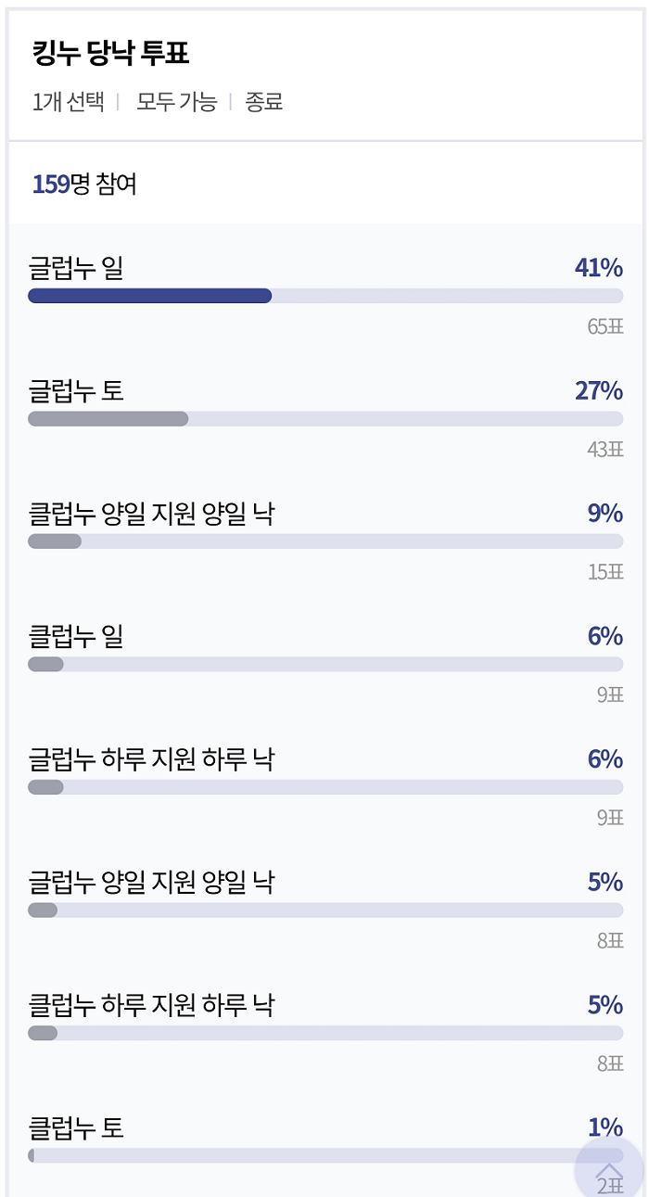
Task: Click the 65표 vote count
Action: [604, 326]
